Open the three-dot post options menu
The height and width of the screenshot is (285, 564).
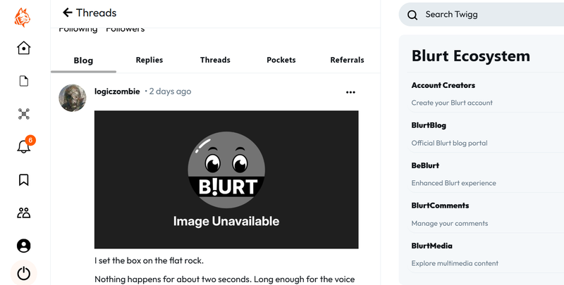(x=350, y=92)
